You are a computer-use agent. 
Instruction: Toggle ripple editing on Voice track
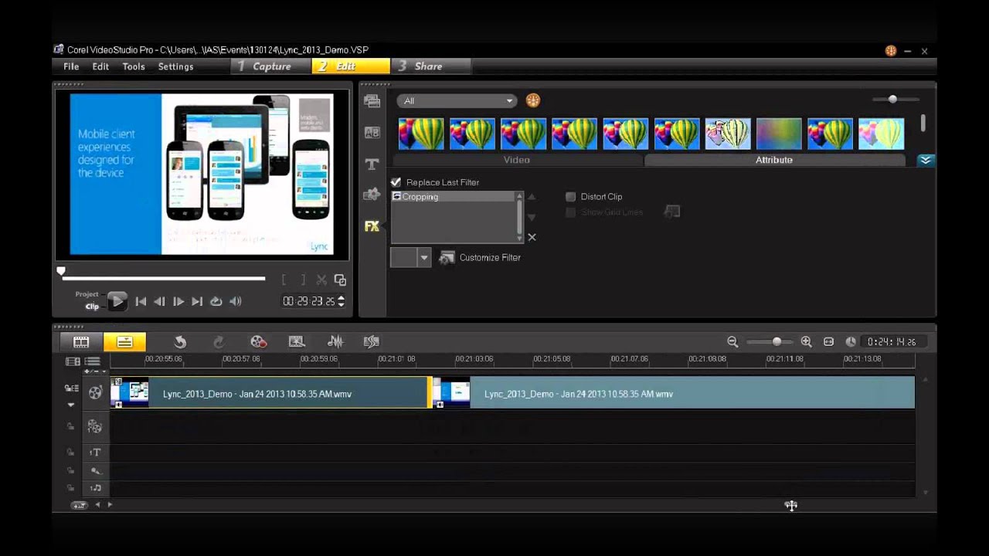coord(70,470)
